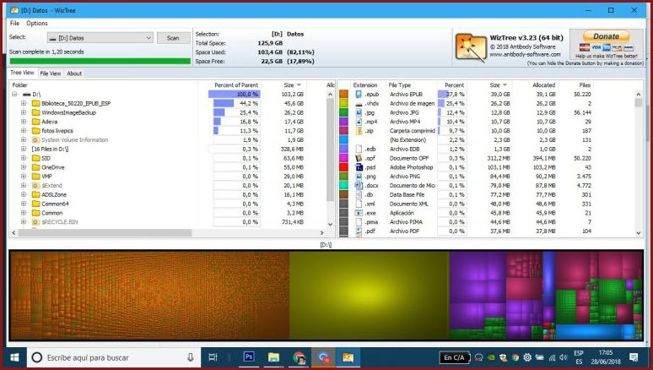Click the .zip compressed folder icon
This screenshot has height=370, width=653.
pyautogui.click(x=359, y=131)
